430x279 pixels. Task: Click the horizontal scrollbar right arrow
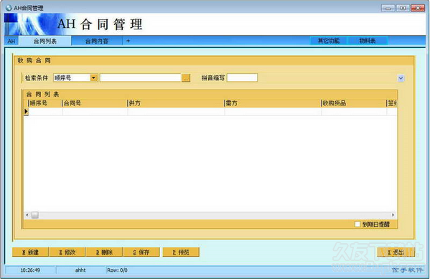pyautogui.click(x=393, y=215)
